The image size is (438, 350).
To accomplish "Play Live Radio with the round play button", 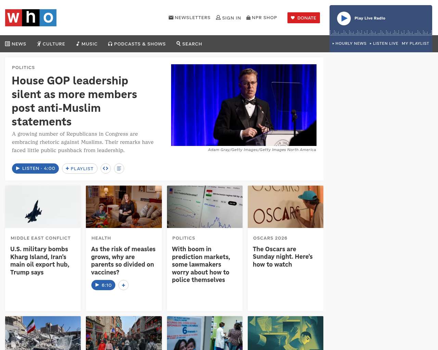I will tap(344, 18).
